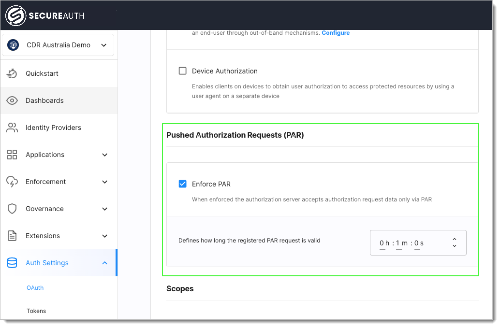Image resolution: width=500 pixels, height=327 pixels.
Task: Open the OAuth submenu item
Action: pyautogui.click(x=35, y=288)
